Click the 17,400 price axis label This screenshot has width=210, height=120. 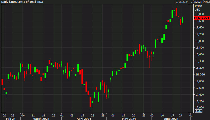coord(200,95)
